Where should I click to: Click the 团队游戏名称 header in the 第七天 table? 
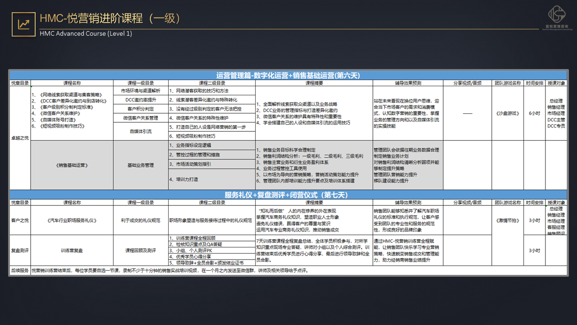[507, 203]
